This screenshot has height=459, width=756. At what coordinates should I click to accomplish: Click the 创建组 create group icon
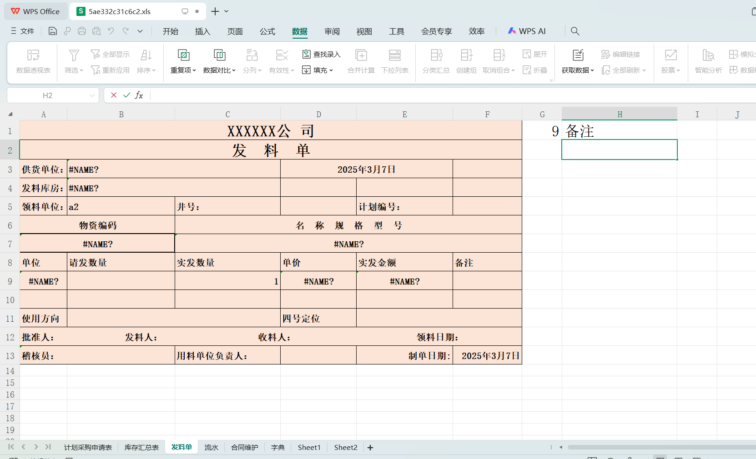click(466, 61)
